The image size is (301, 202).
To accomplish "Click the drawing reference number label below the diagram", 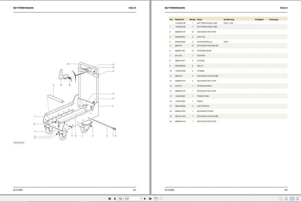I will [x=19, y=143].
